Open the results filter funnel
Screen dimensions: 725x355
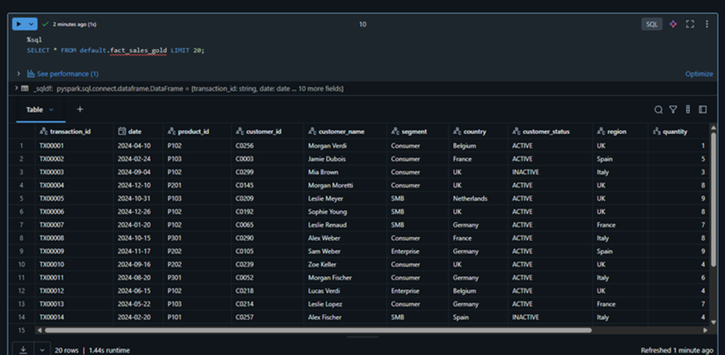point(673,109)
